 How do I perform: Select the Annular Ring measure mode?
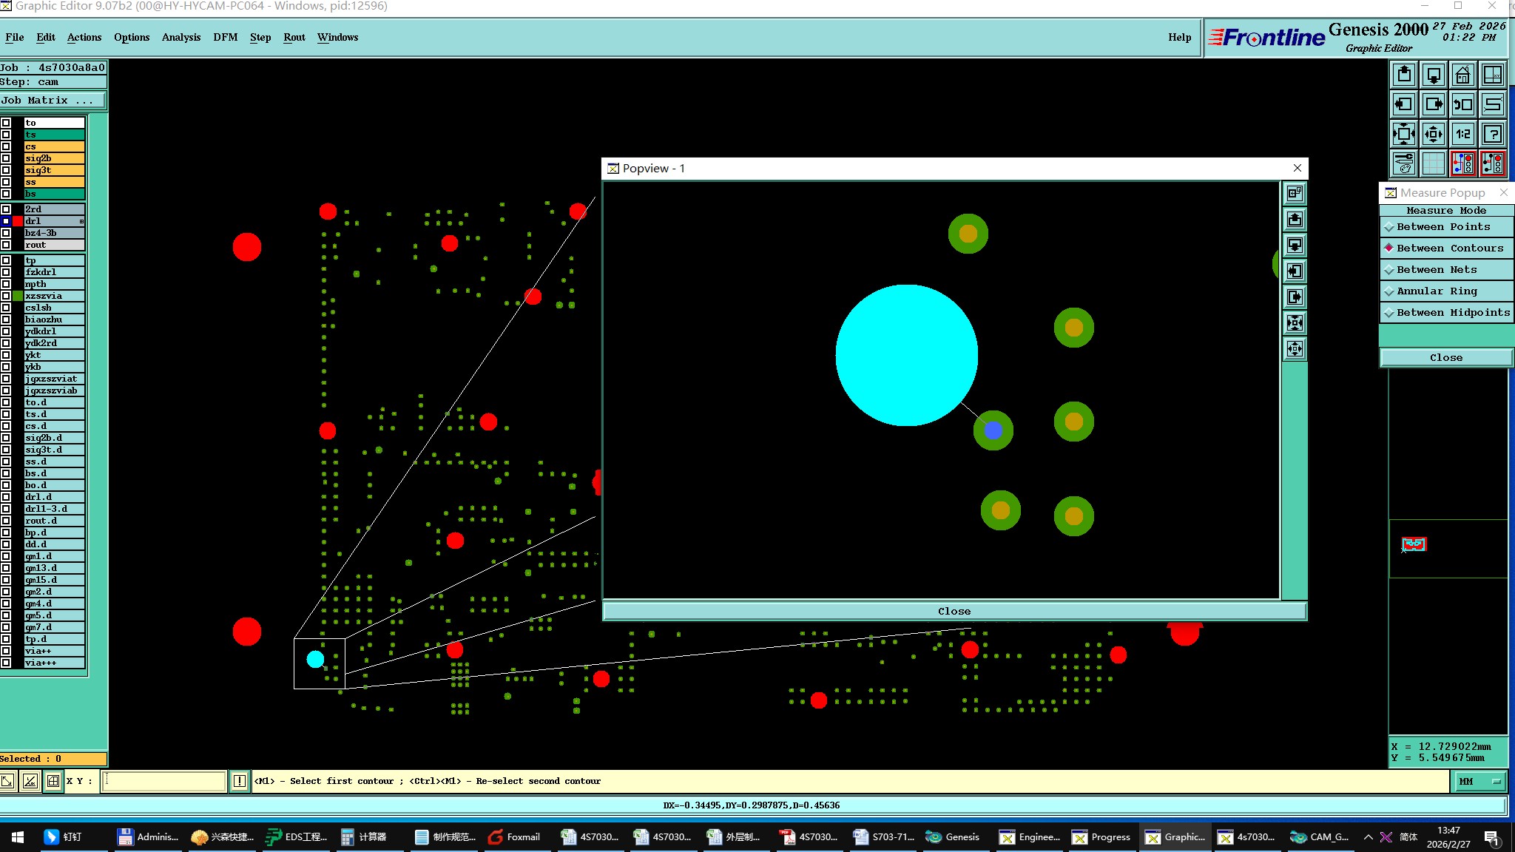click(x=1437, y=291)
